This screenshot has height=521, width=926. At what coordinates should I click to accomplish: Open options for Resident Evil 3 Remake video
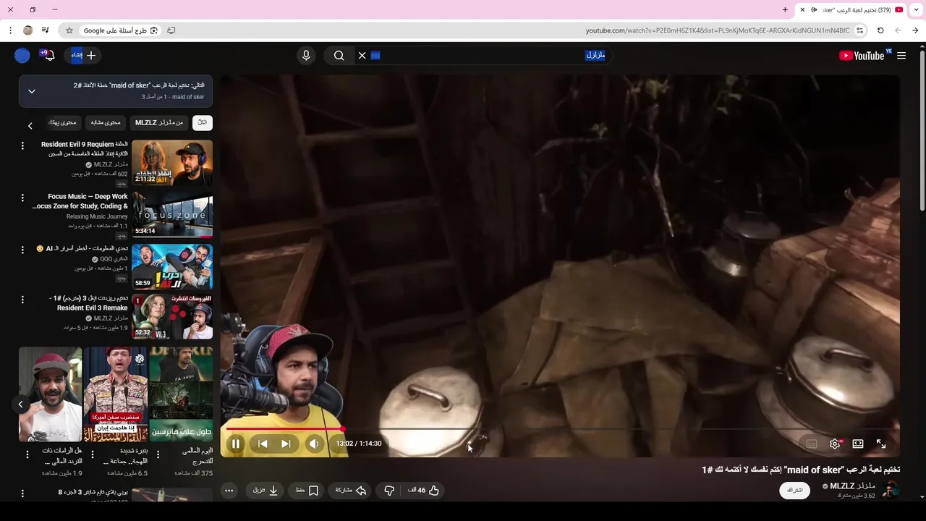[22, 299]
